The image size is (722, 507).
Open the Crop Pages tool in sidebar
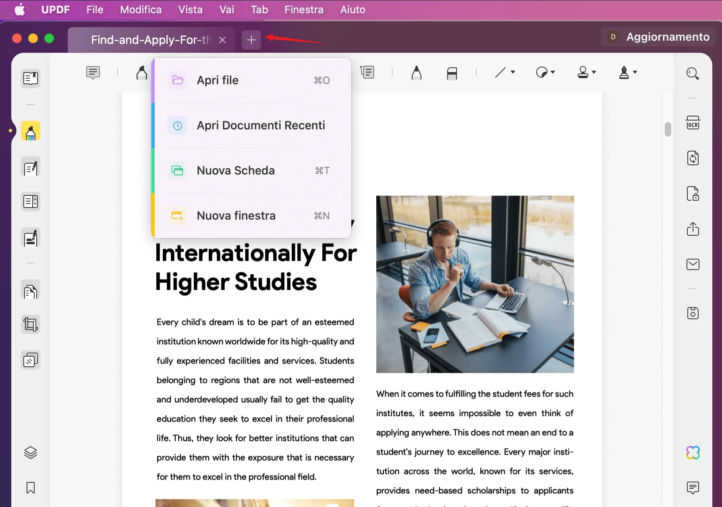31,324
